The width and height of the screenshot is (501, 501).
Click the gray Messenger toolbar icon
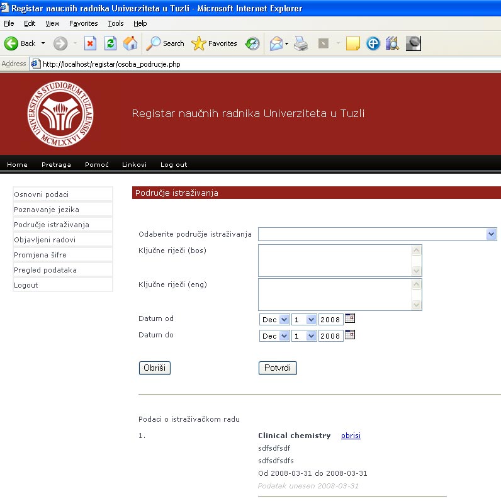(x=414, y=43)
